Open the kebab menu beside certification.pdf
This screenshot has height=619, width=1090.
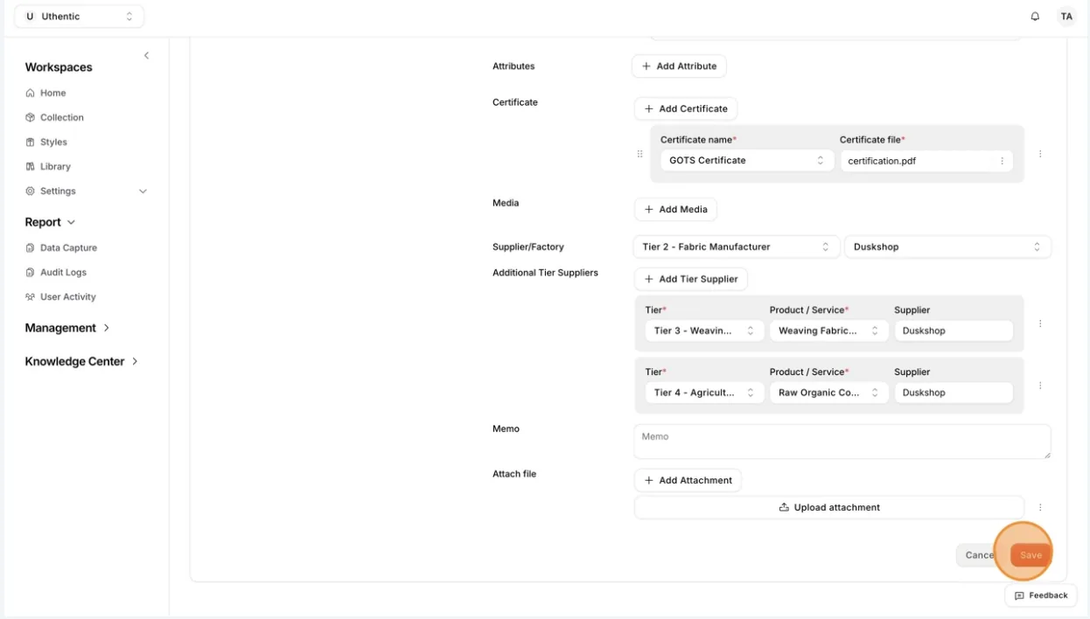click(1002, 161)
